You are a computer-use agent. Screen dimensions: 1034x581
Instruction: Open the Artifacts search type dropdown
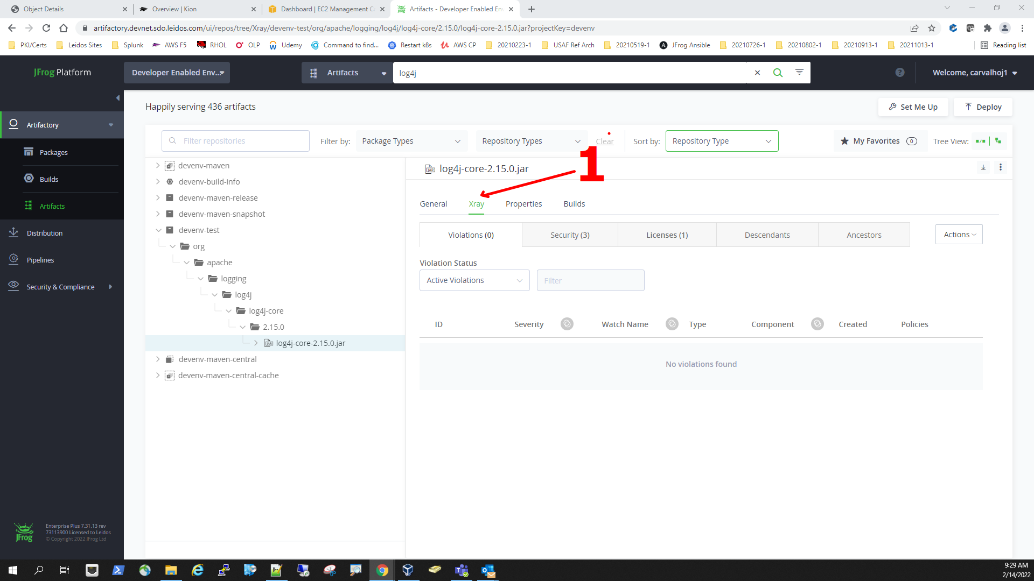[x=347, y=73]
